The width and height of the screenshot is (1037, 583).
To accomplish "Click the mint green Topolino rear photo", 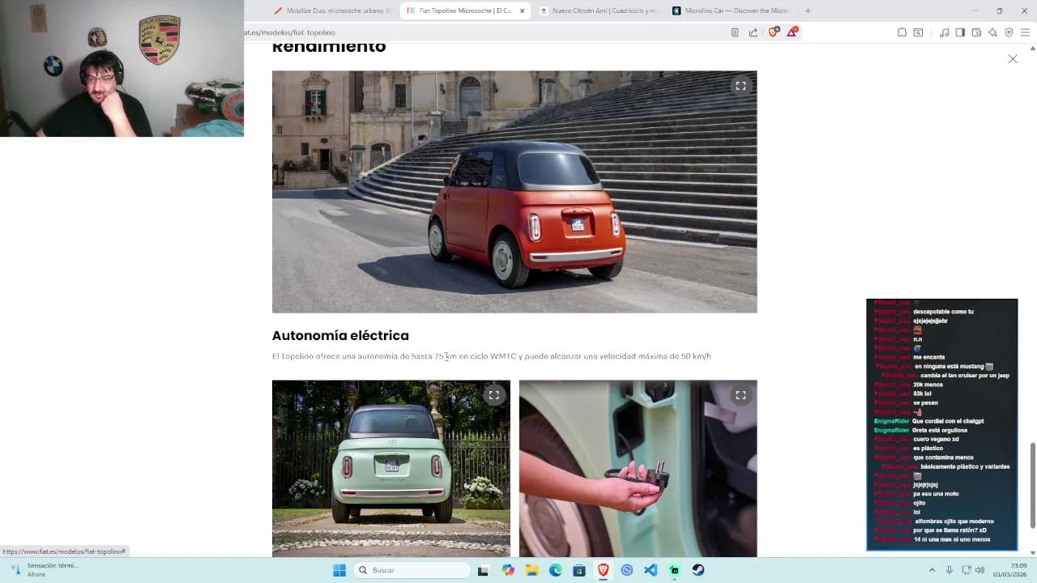I will (391, 469).
